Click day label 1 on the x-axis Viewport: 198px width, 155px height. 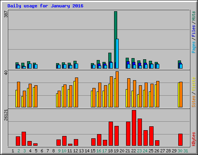tap(13, 151)
